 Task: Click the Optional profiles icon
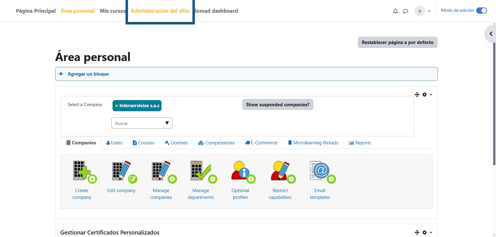pyautogui.click(x=243, y=171)
